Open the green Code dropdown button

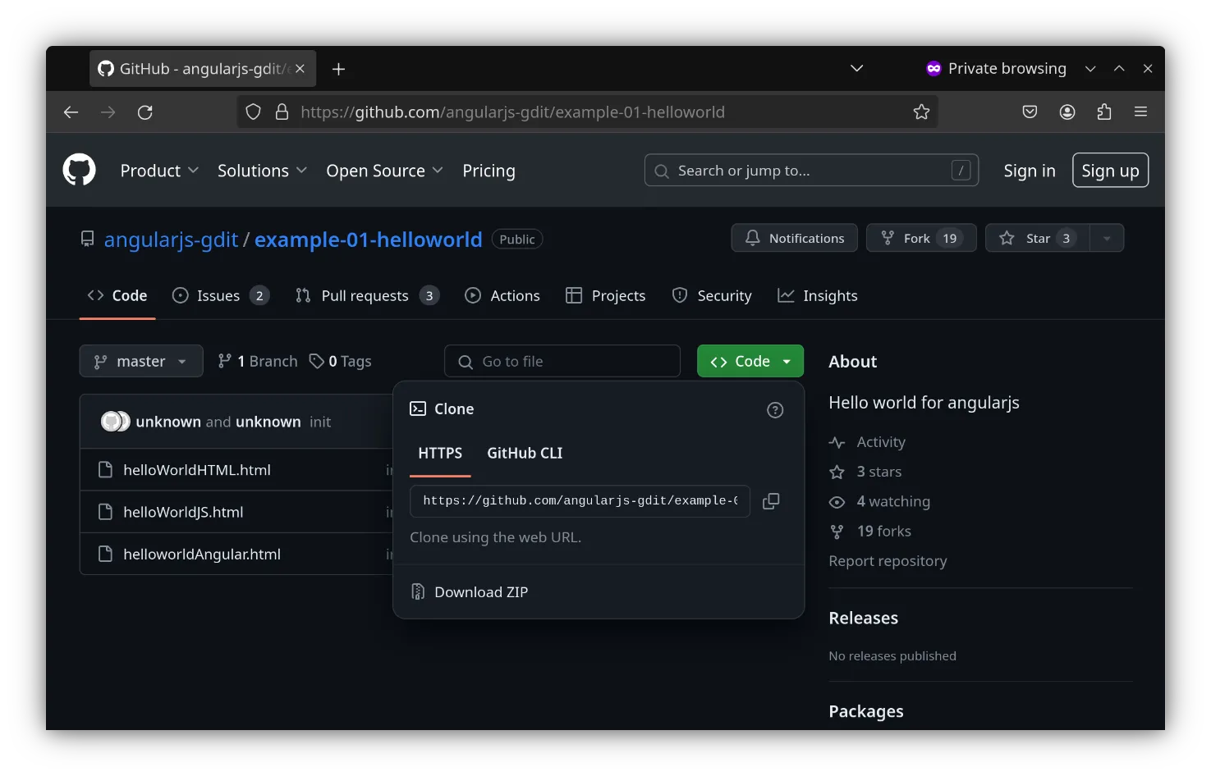coord(750,361)
